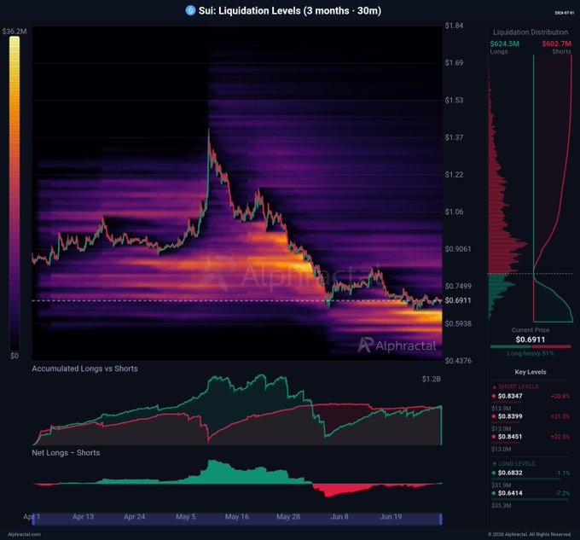Click the green dot beside $0.6414 long level

(494, 493)
